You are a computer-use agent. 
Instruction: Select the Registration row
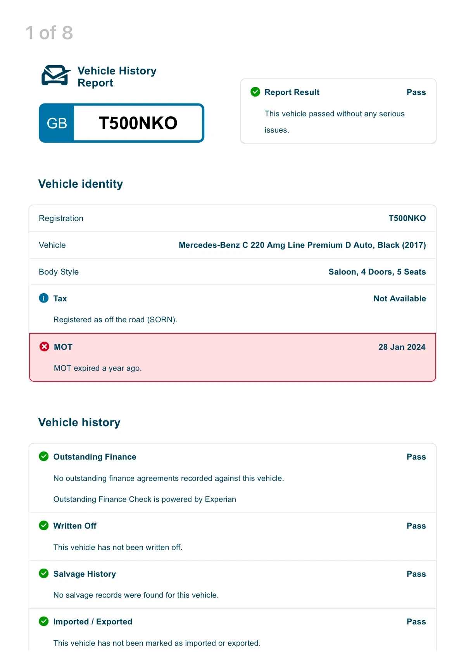click(x=233, y=218)
